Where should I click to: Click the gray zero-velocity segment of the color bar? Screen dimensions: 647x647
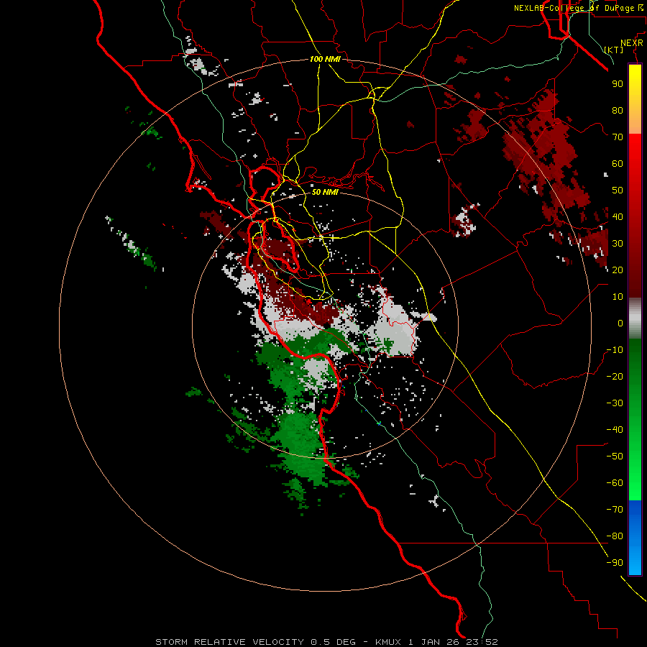point(635,318)
